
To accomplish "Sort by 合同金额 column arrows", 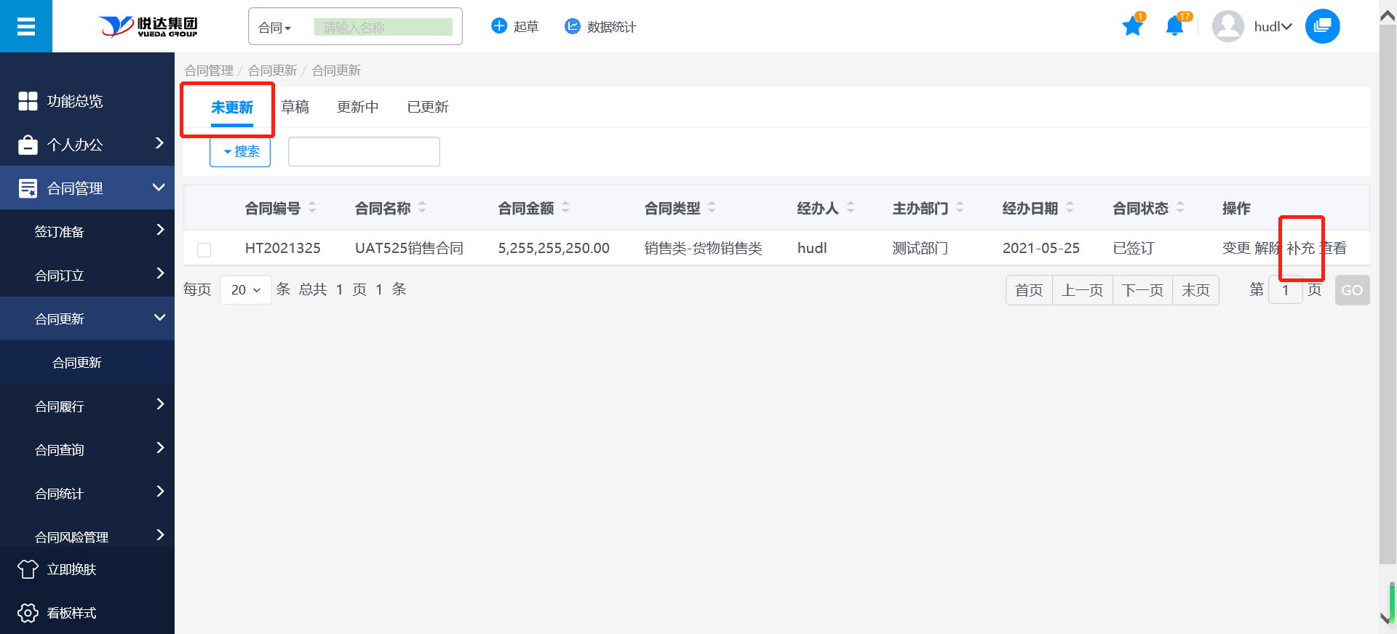I will pos(565,208).
